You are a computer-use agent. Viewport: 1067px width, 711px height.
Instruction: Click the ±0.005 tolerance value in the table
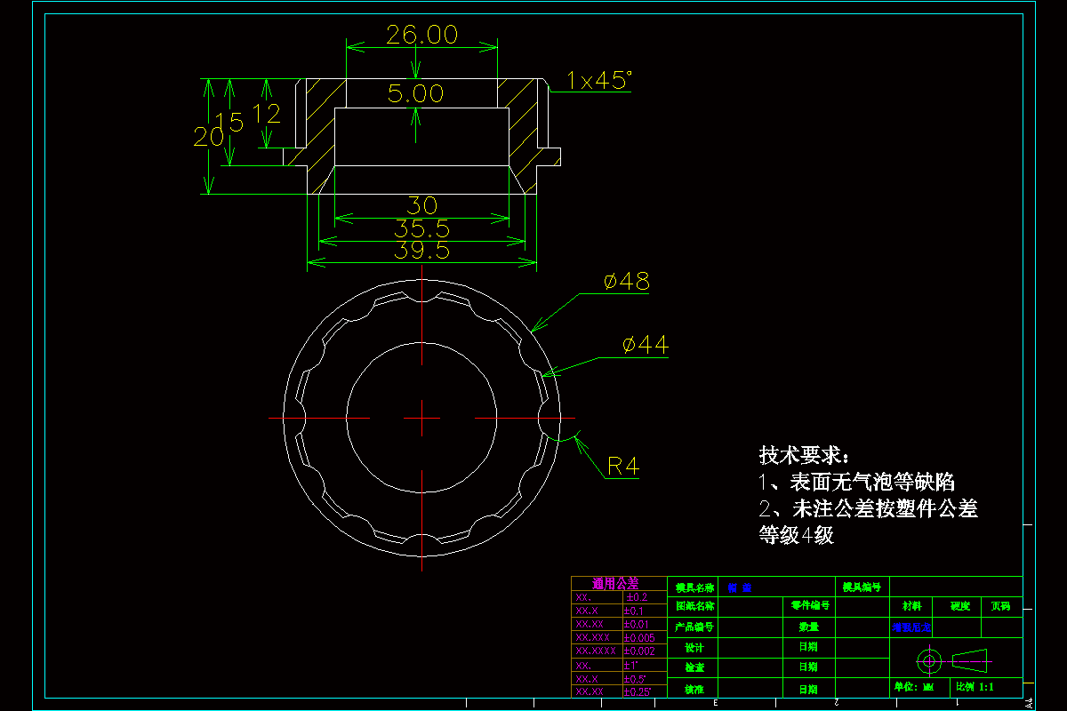pyautogui.click(x=640, y=637)
